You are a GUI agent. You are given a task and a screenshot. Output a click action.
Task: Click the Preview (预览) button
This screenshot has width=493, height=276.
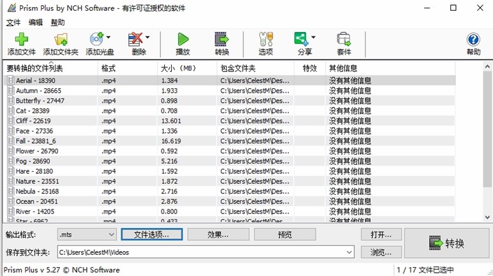click(x=285, y=234)
